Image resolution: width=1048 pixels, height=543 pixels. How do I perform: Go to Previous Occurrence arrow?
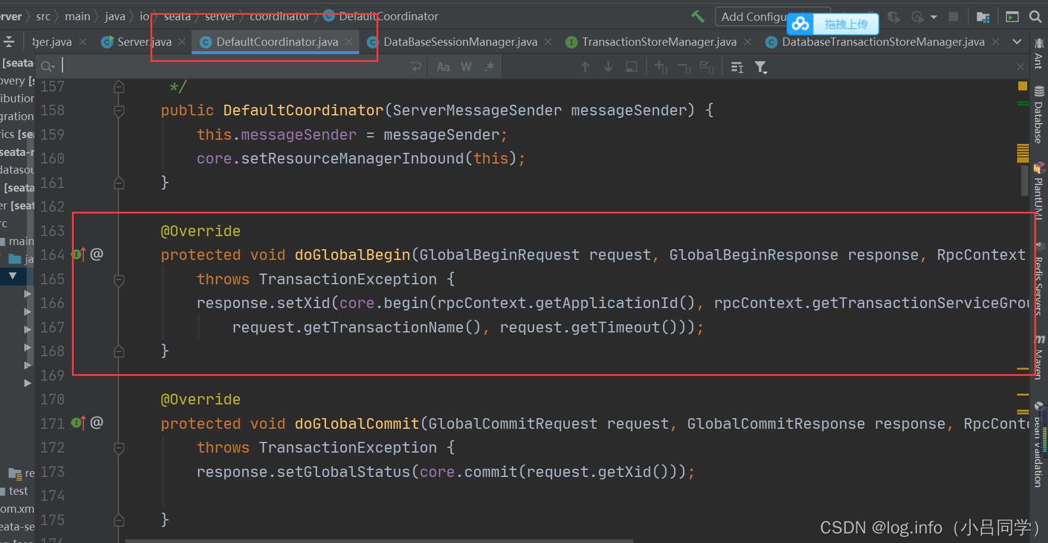click(x=585, y=67)
